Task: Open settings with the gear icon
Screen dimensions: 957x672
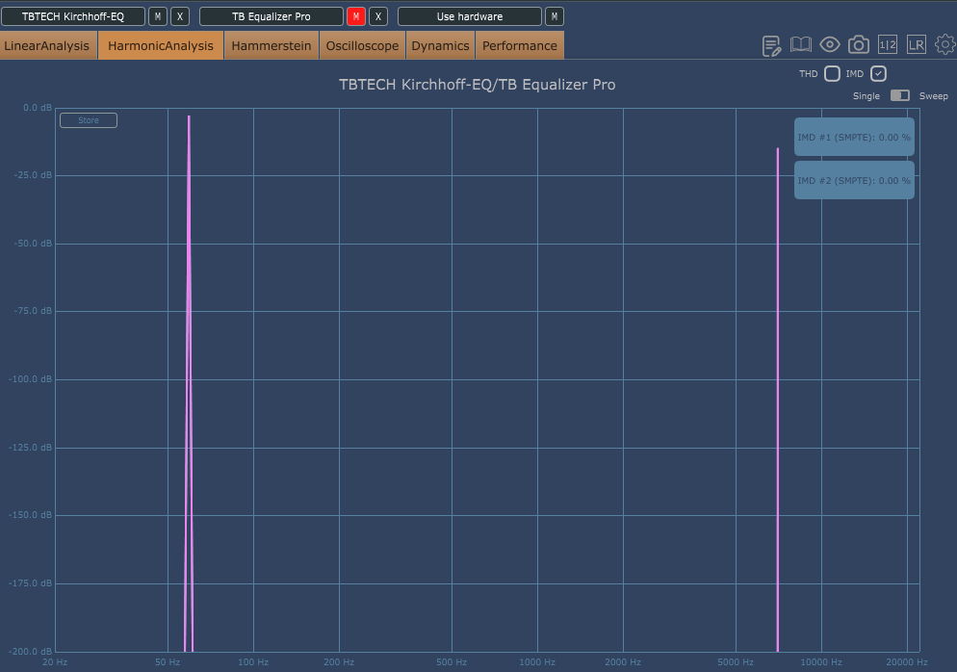Action: pyautogui.click(x=944, y=45)
